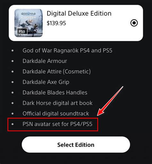Click the red arrow annotation
Image resolution: width=152 pixels, height=164 pixels.
point(110,101)
